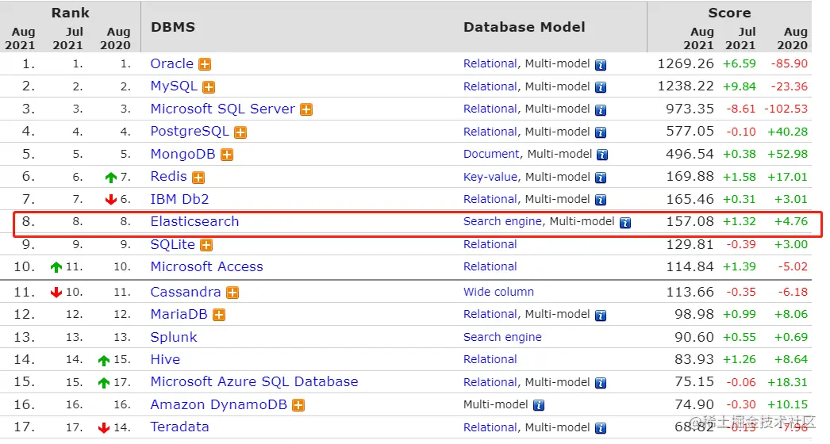Open Key-value model link in Redis row
830x444 pixels.
[490, 177]
